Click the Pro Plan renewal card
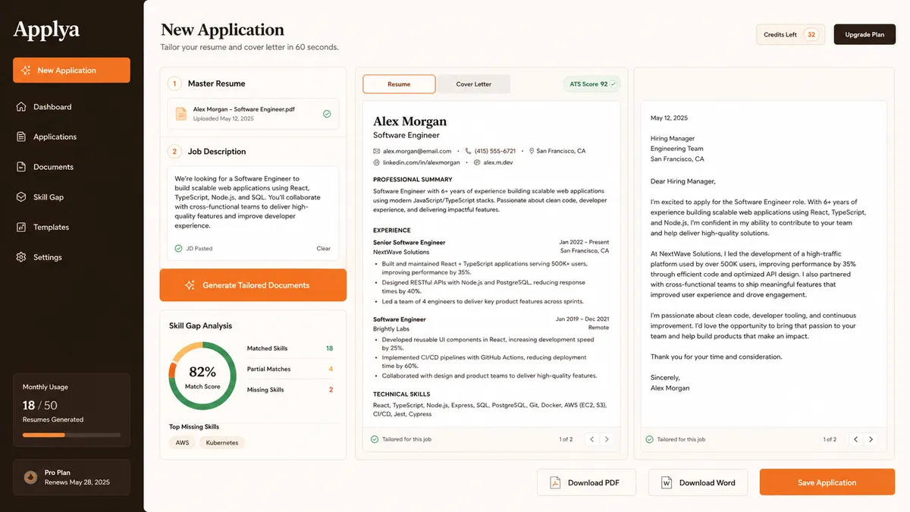Screen dimensions: 910x512 click(x=71, y=477)
